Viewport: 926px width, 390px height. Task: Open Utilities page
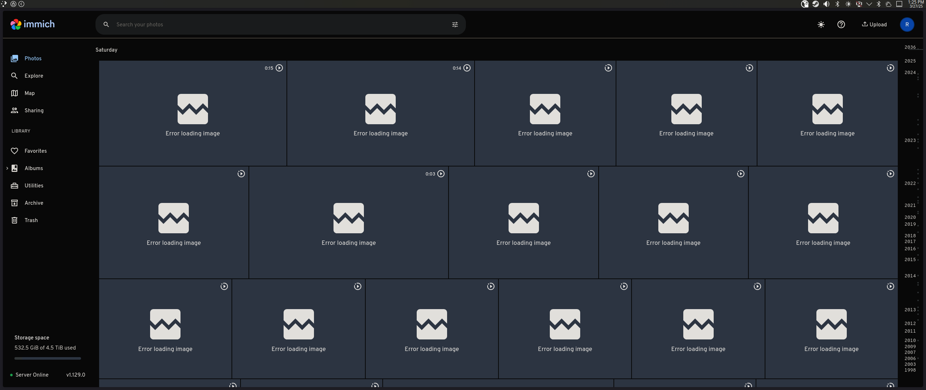[x=34, y=186]
